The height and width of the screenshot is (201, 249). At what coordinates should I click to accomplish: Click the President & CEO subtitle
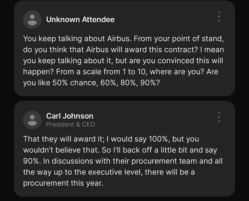tap(70, 124)
